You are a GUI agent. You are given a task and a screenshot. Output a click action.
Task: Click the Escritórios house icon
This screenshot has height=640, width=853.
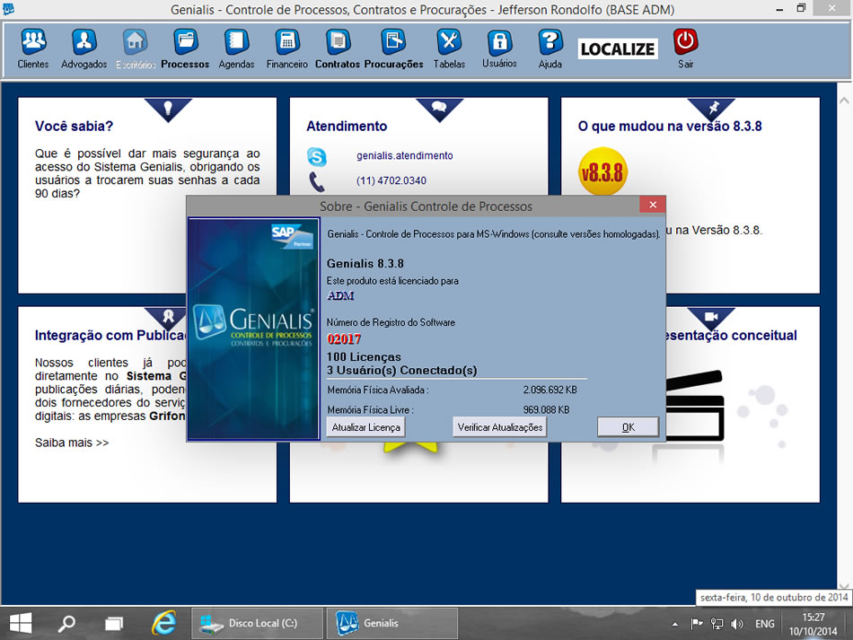[135, 42]
